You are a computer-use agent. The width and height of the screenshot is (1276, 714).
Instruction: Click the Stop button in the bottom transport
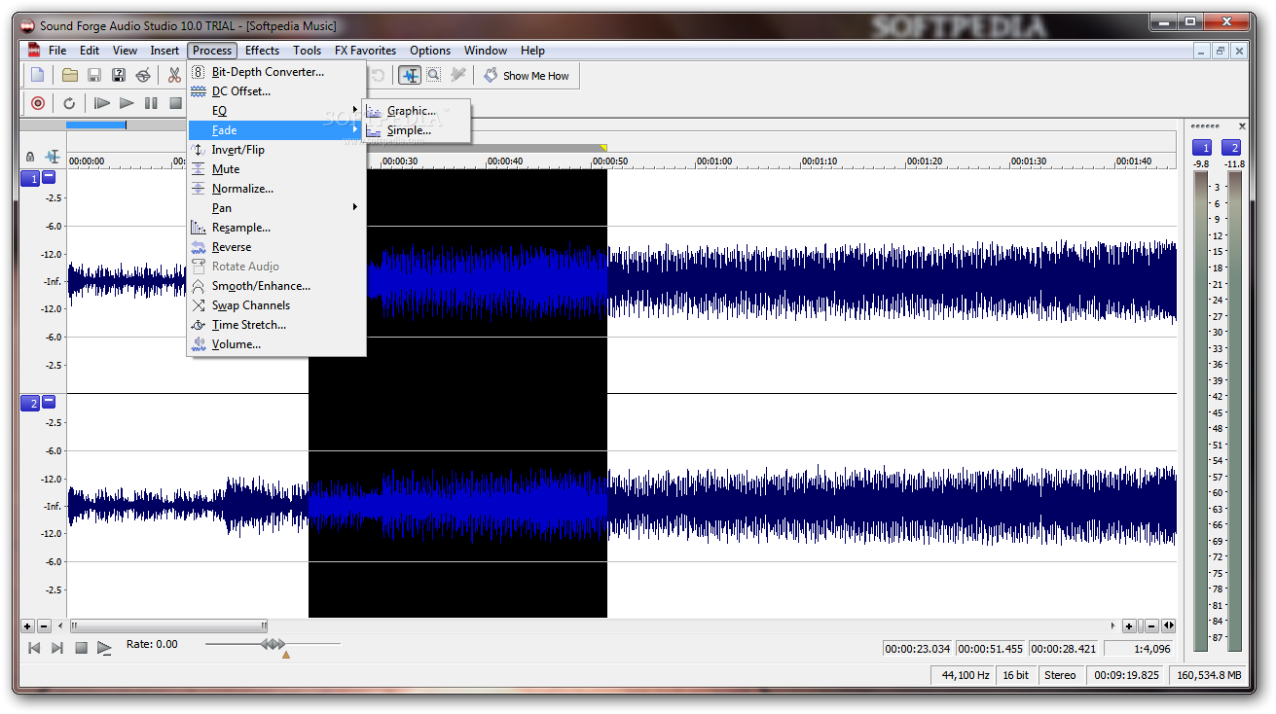(x=82, y=648)
